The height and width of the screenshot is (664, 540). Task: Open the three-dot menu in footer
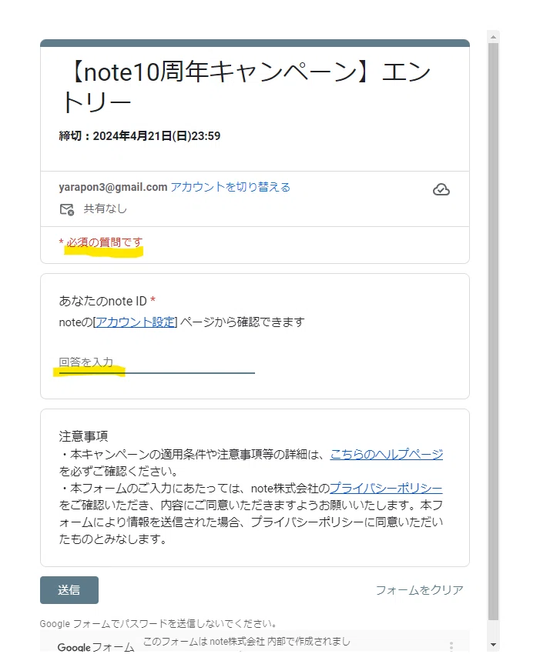click(451, 646)
